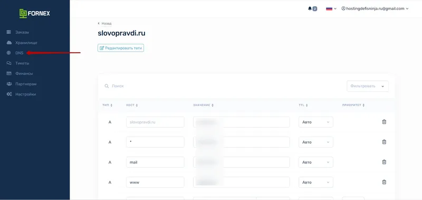Open the Заказы icon in sidebar
Viewport: 422px width, 200px height.
pyautogui.click(x=9, y=32)
